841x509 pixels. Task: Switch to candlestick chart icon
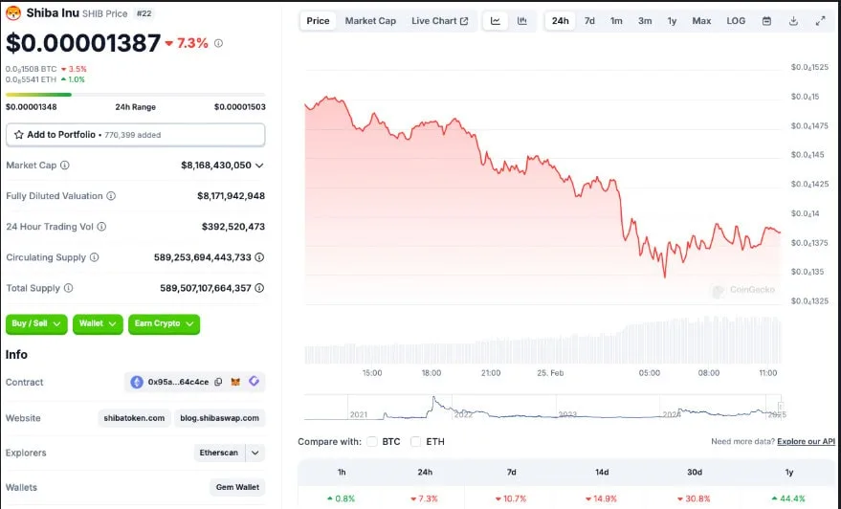[x=521, y=21]
